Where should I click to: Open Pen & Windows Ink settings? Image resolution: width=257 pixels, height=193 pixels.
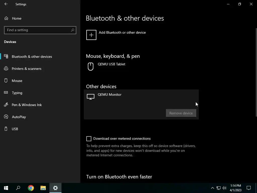coord(40,105)
